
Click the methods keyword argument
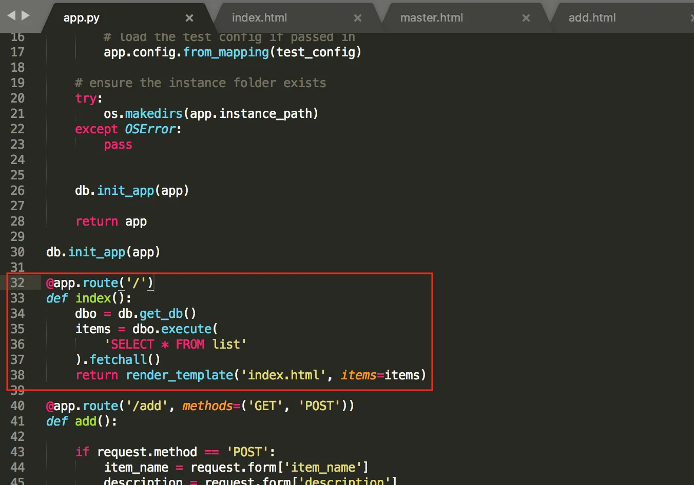[208, 406]
